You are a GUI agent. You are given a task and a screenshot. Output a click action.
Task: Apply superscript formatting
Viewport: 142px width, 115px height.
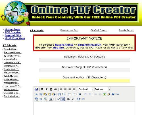(73, 99)
